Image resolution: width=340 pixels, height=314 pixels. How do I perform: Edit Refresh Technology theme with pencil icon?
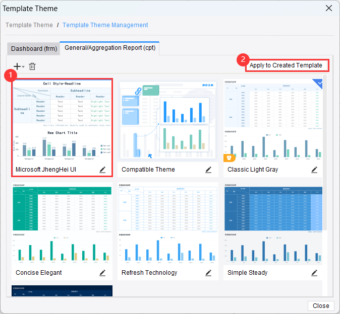208,273
